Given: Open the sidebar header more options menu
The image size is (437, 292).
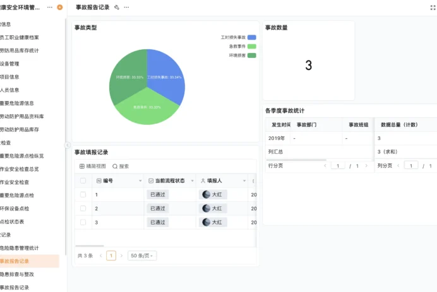Looking at the screenshot, I should (x=50, y=7).
